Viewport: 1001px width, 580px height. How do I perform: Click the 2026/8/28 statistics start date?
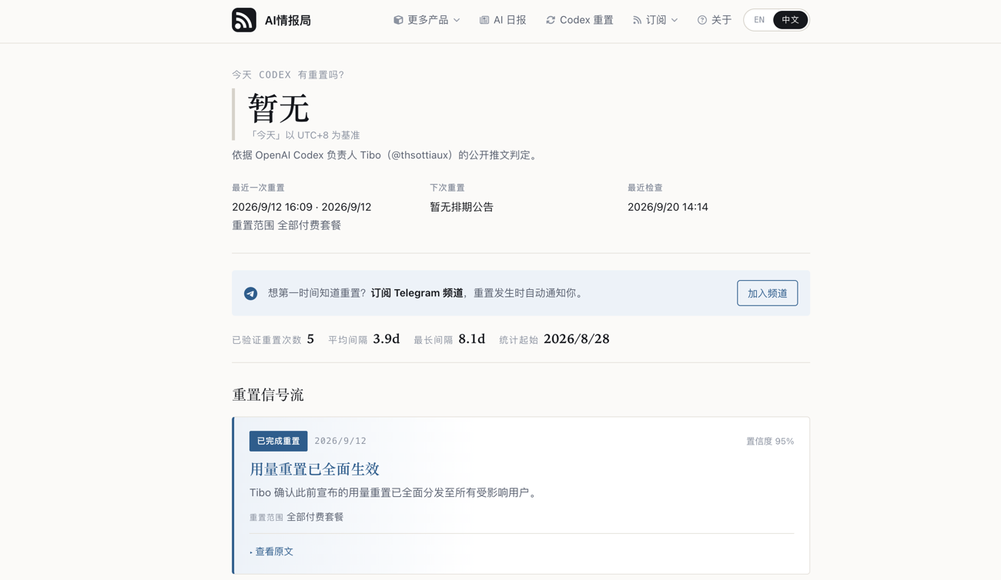tap(577, 339)
